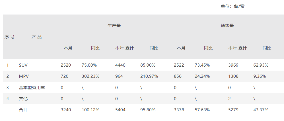This screenshot has width=284, height=121.
Task: Click the 合计 total row label
Action: (23, 110)
